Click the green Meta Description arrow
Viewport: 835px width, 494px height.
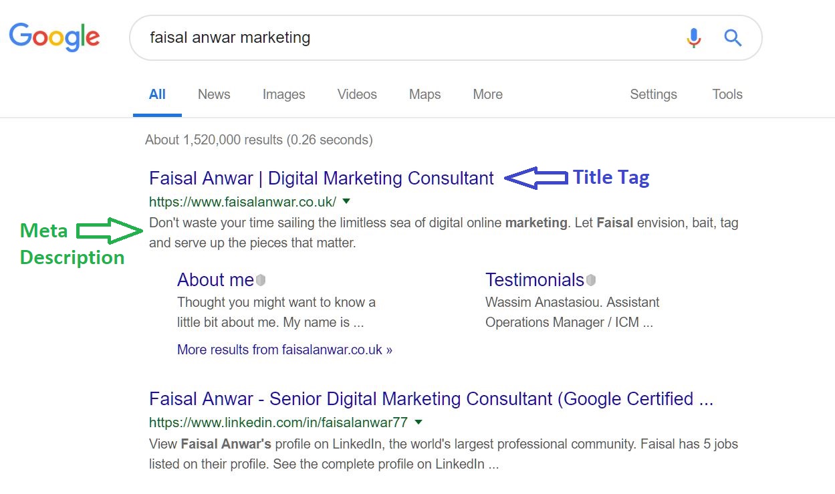tap(110, 231)
